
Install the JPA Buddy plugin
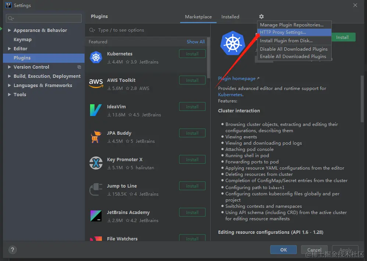tap(192, 133)
